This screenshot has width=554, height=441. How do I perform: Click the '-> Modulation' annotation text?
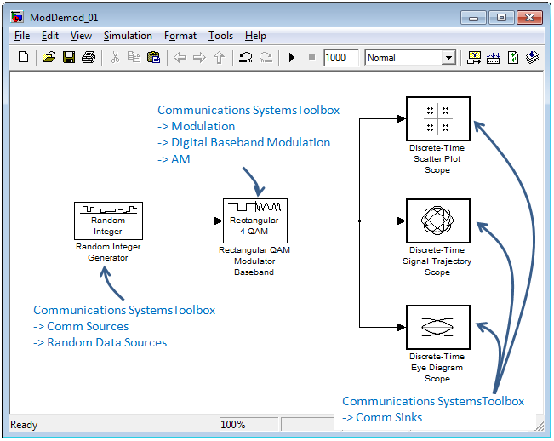(x=196, y=126)
